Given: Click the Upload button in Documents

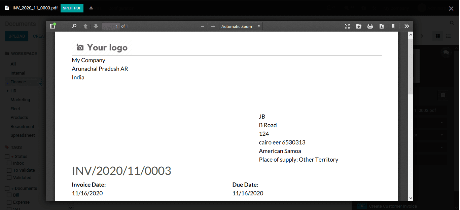Looking at the screenshot, I should [x=17, y=36].
